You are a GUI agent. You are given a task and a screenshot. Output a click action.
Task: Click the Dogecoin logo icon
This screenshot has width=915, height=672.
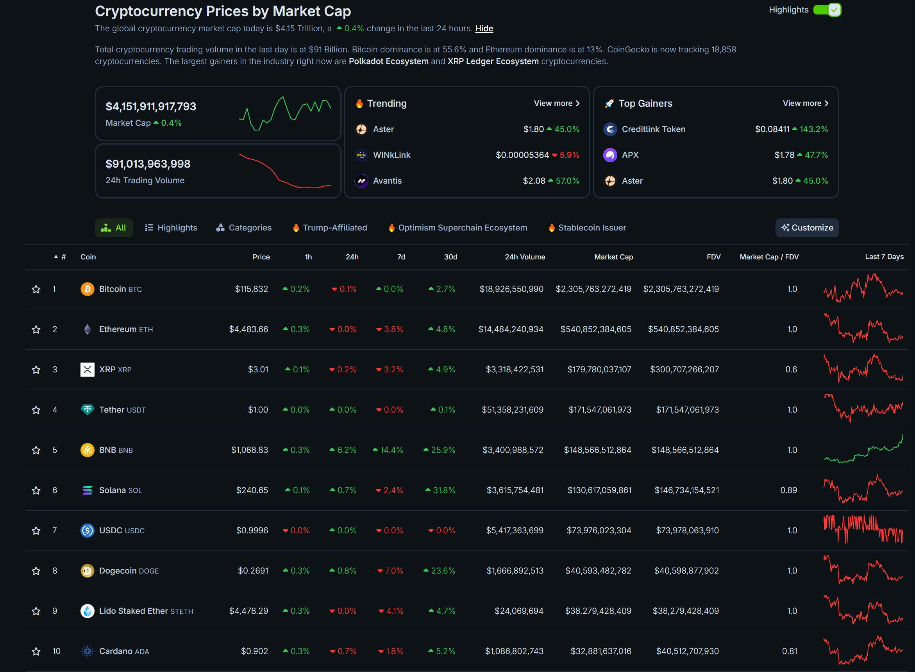[87, 571]
